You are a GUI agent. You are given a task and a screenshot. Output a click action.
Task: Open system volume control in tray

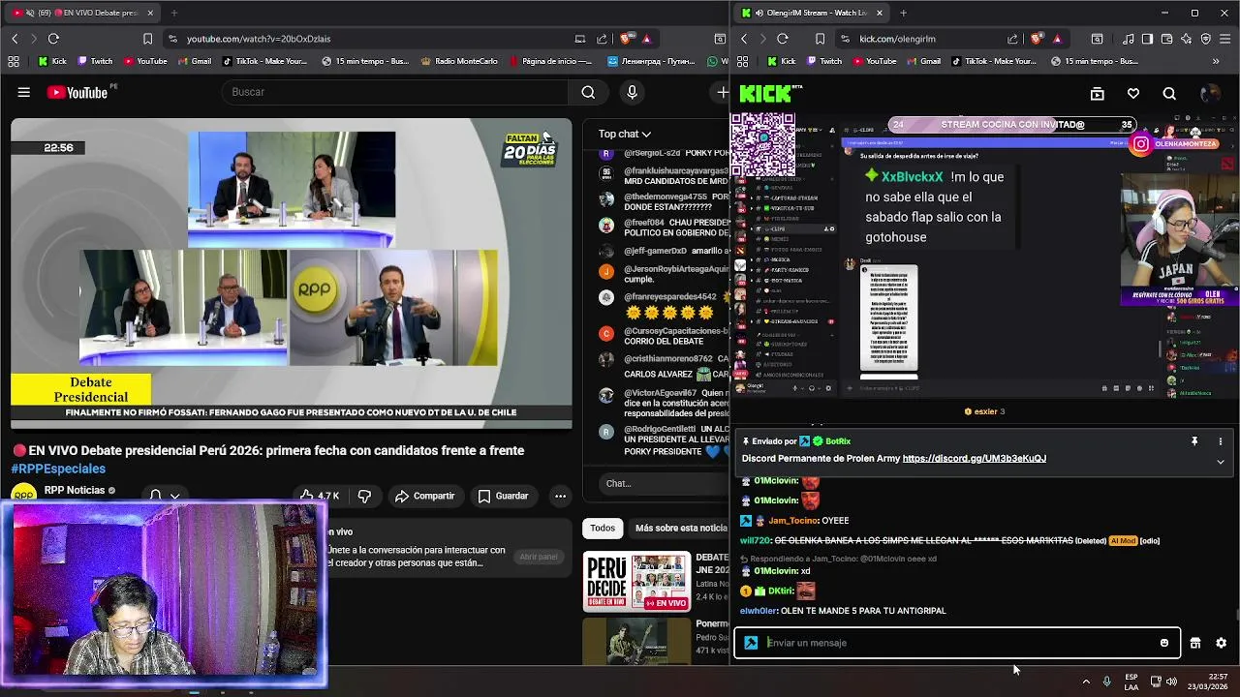point(1172,682)
